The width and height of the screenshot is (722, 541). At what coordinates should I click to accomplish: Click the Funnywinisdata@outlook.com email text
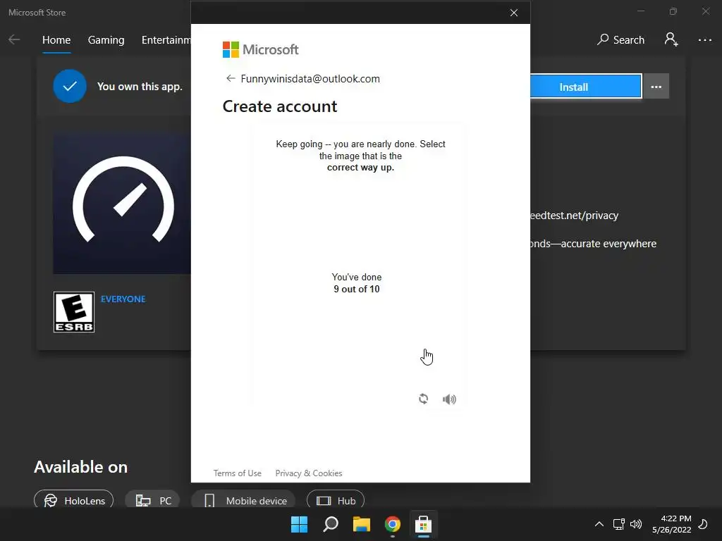(310, 79)
